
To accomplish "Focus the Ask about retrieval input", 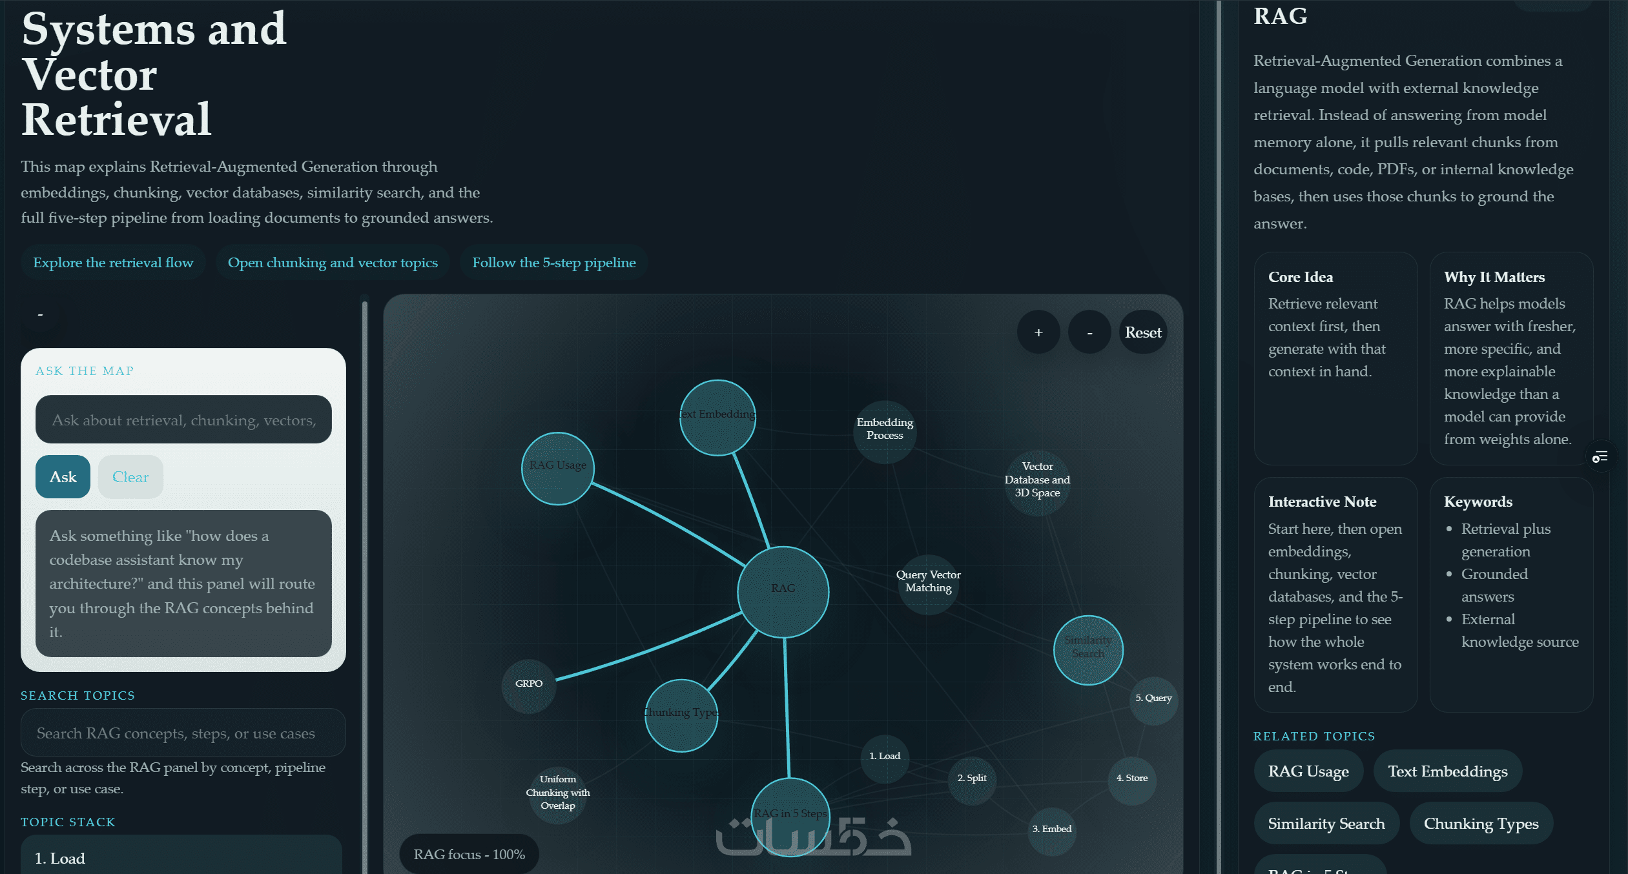I will click(183, 420).
